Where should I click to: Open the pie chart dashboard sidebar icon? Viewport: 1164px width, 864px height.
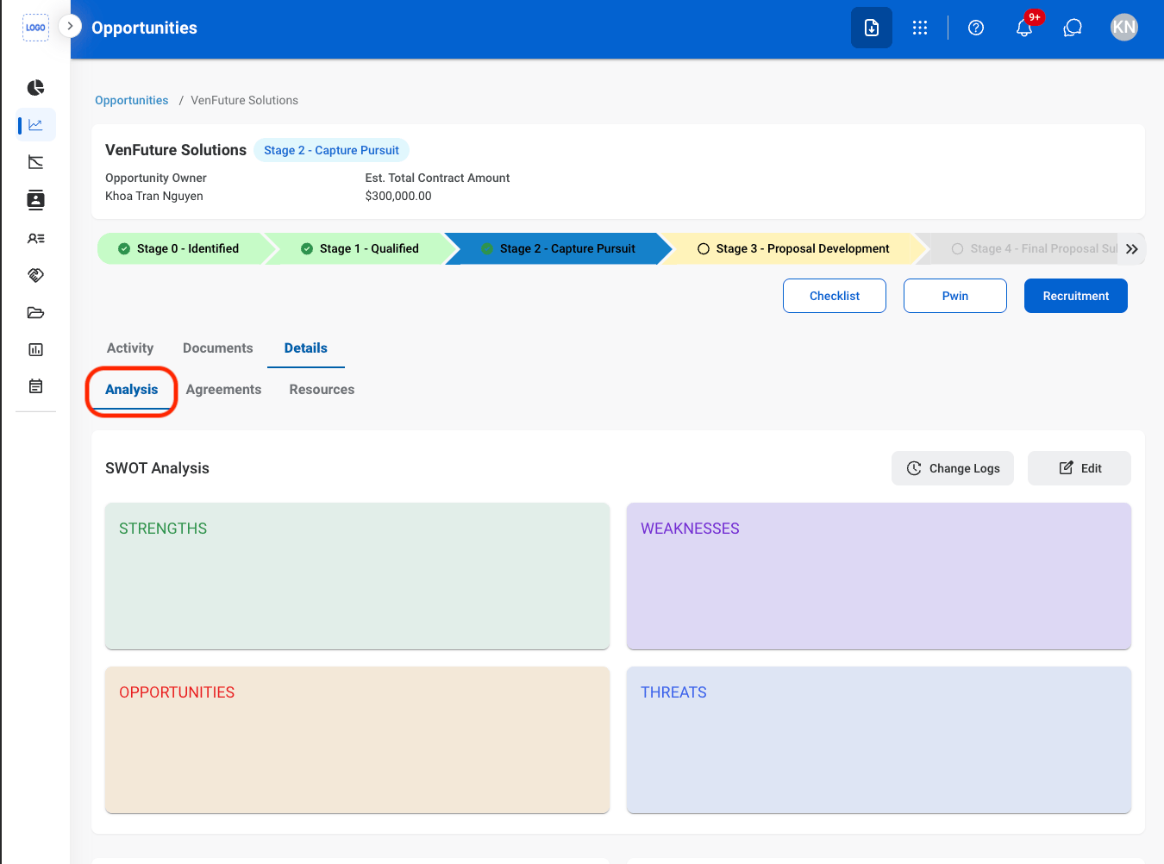[35, 88]
